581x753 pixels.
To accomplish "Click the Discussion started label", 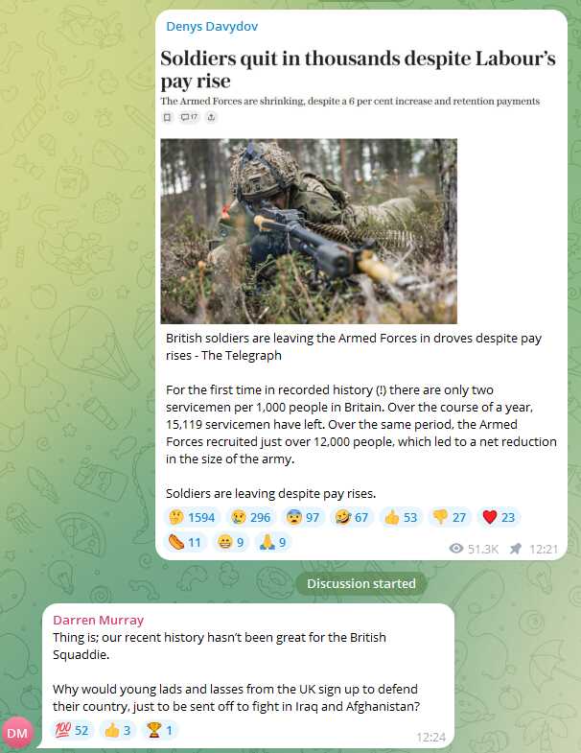I will click(361, 583).
